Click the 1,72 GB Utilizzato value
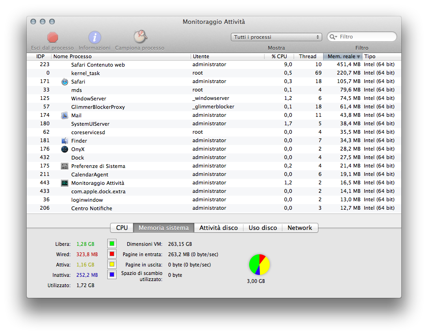Screen dimensions: 428x335 (x=85, y=285)
